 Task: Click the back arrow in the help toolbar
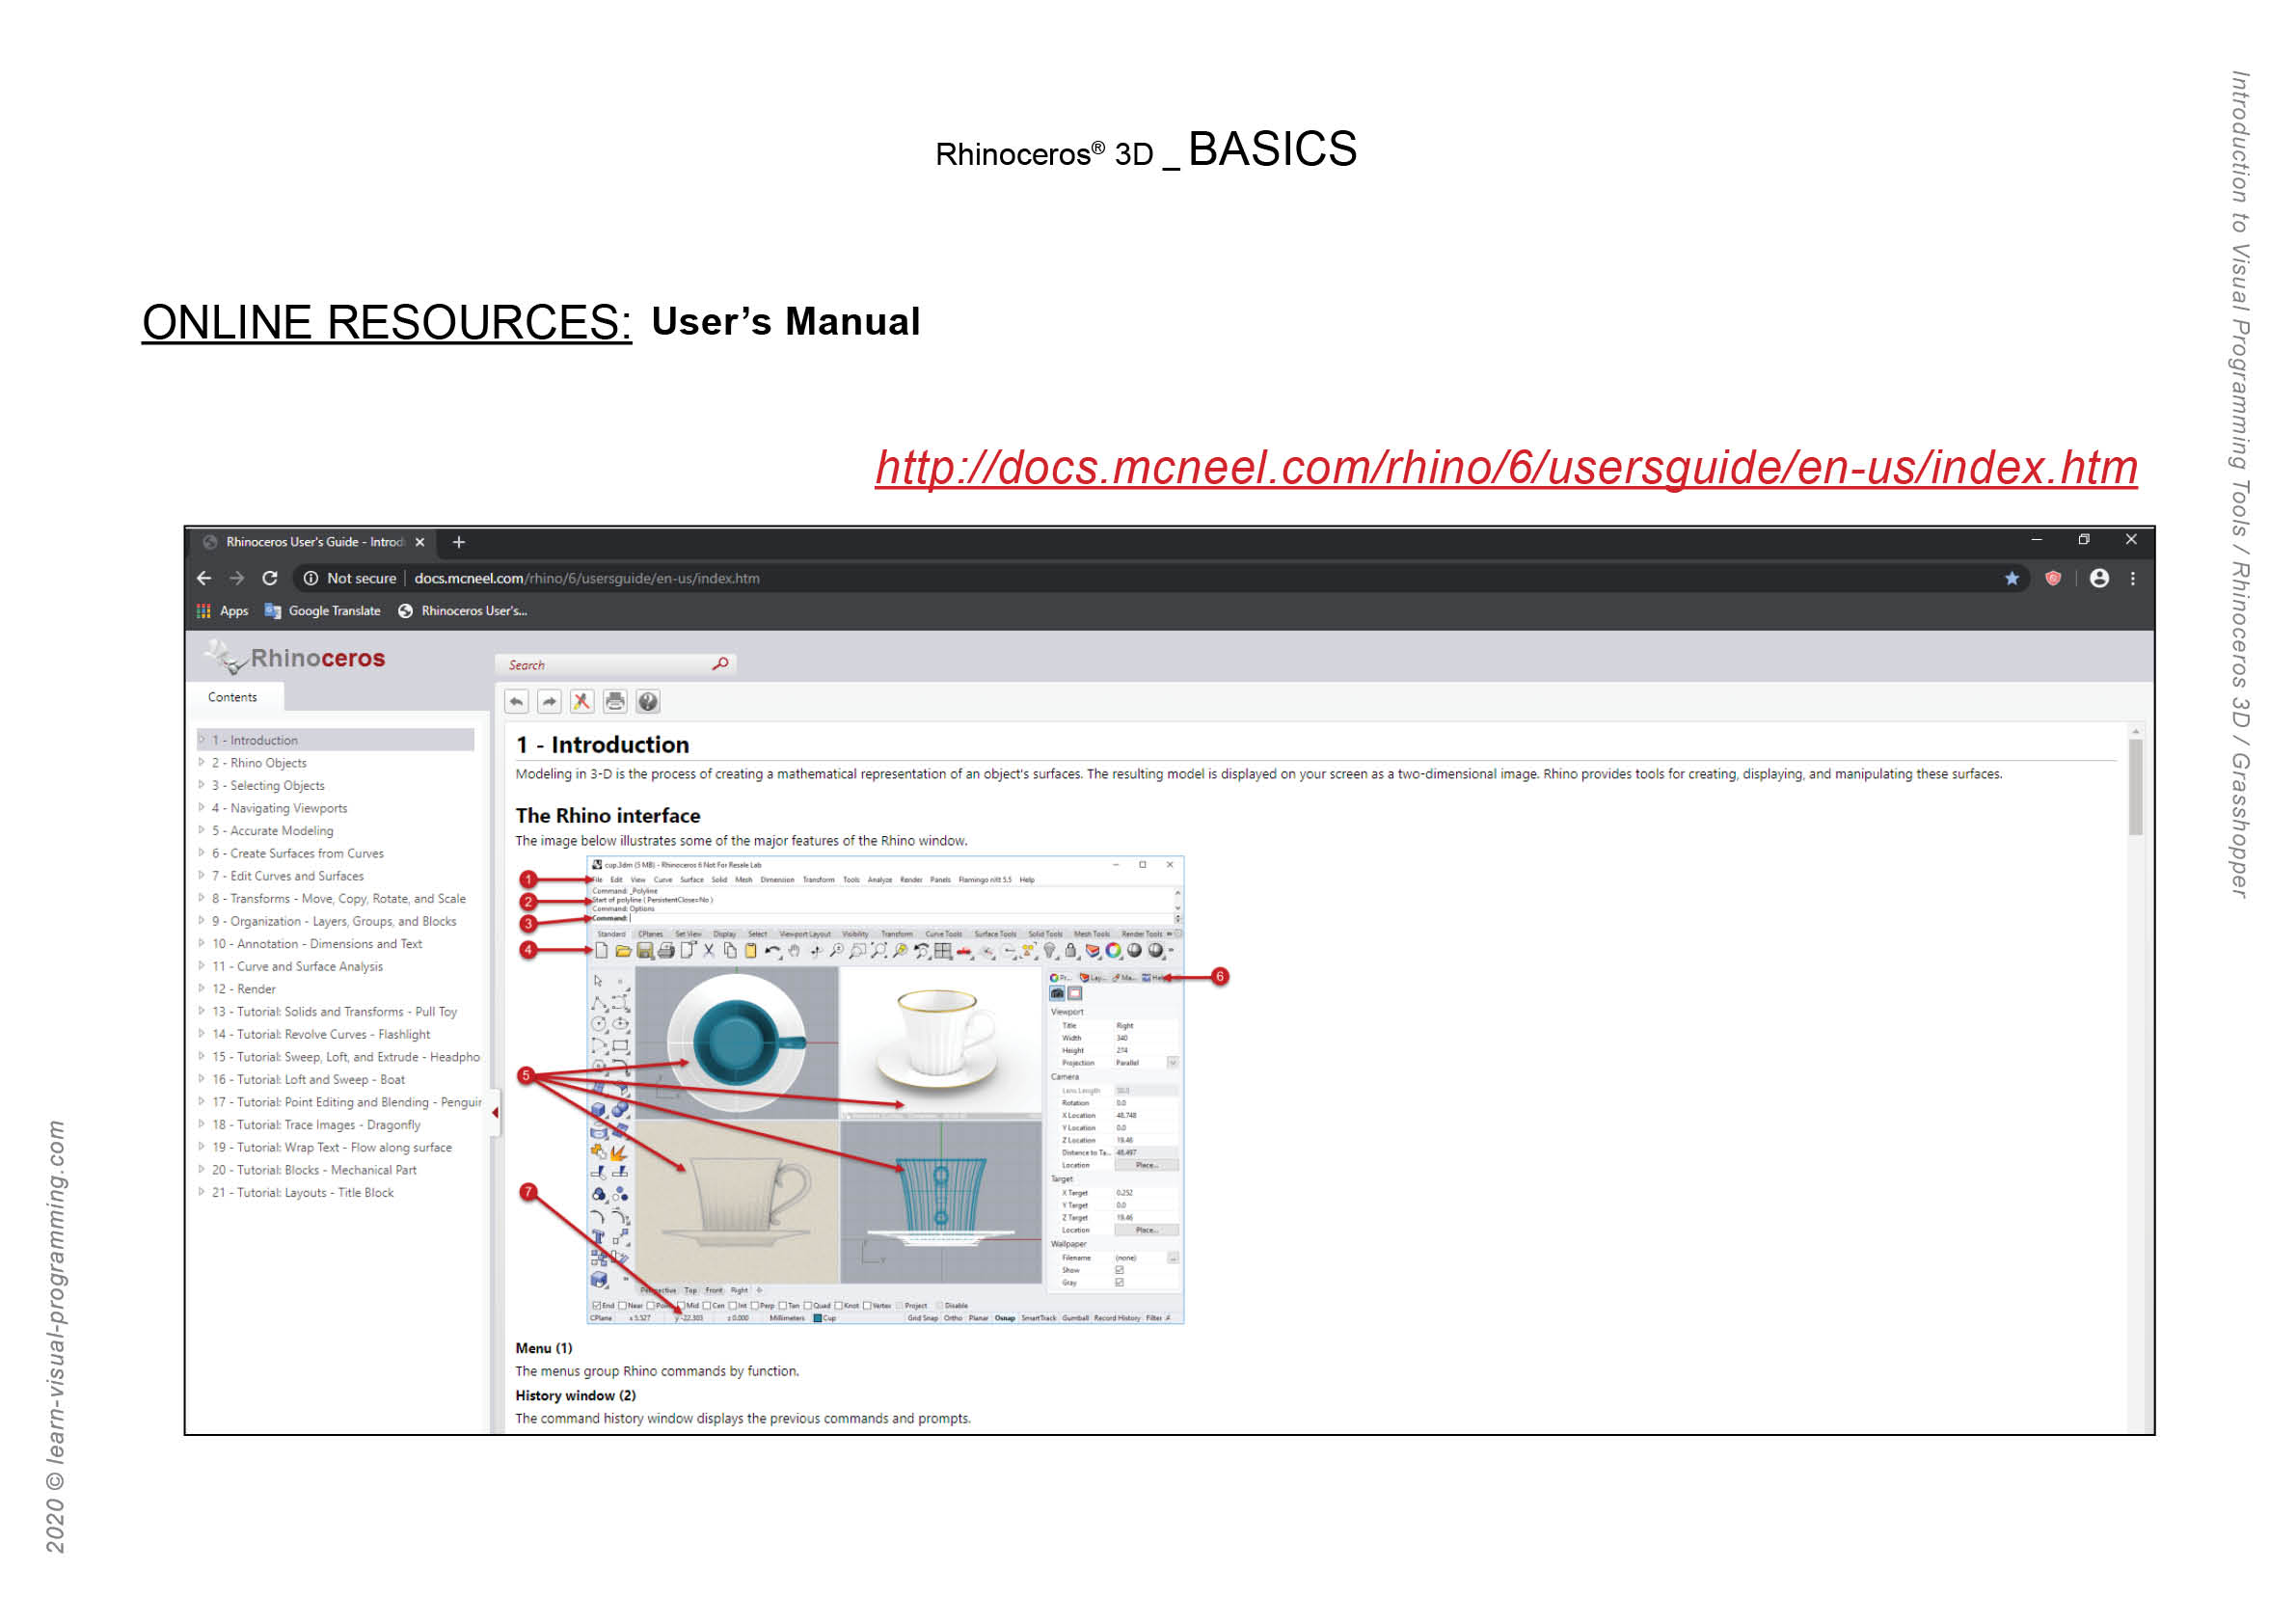tap(516, 701)
